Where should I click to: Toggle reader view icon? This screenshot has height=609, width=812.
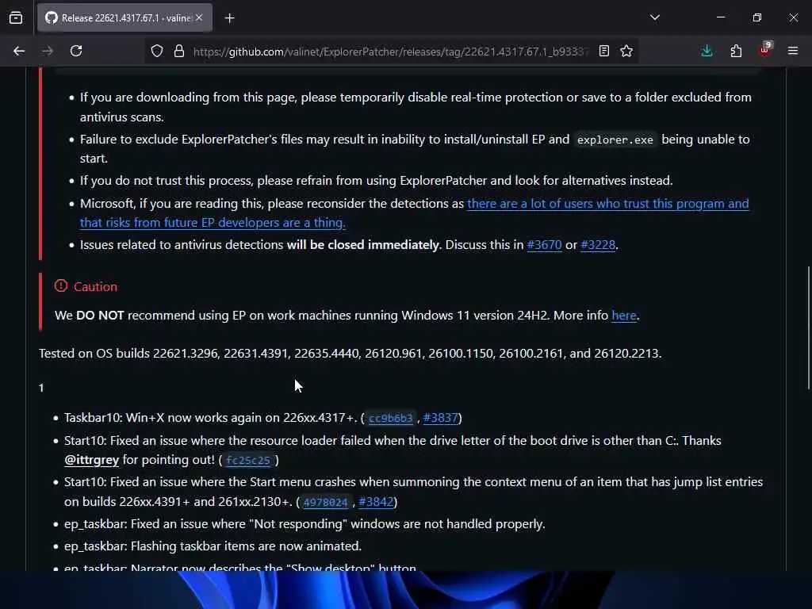(603, 51)
